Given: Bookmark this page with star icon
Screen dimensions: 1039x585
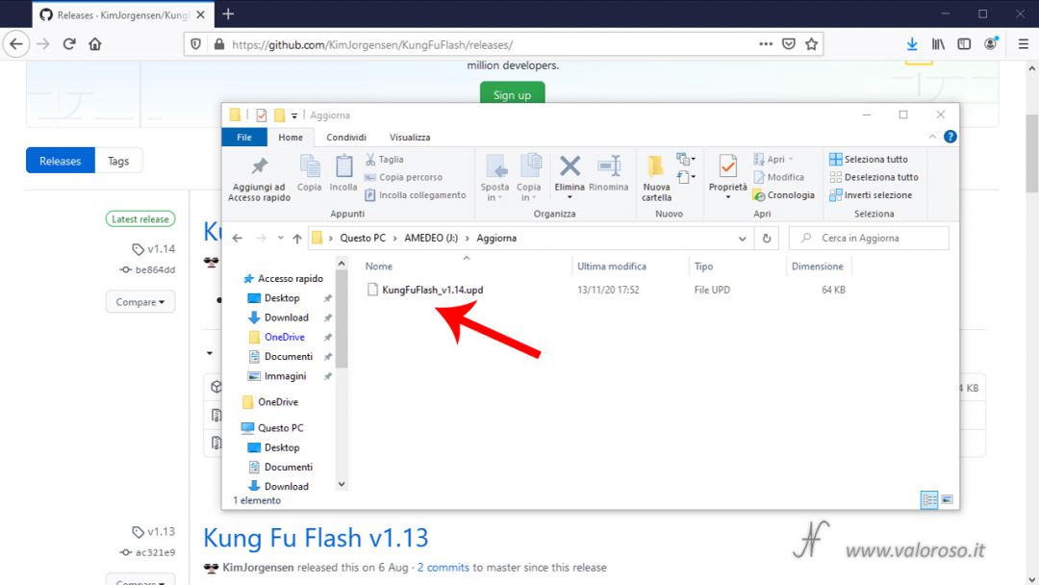Looking at the screenshot, I should 811,44.
